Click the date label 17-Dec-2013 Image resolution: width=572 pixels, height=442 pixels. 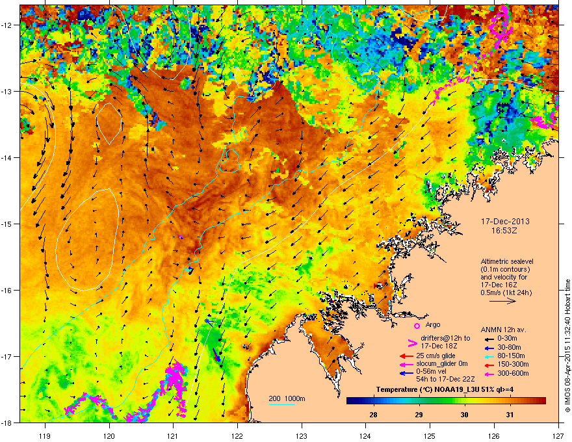click(x=505, y=222)
